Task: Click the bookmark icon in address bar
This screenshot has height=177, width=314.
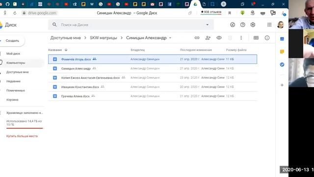Action: pos(230,13)
